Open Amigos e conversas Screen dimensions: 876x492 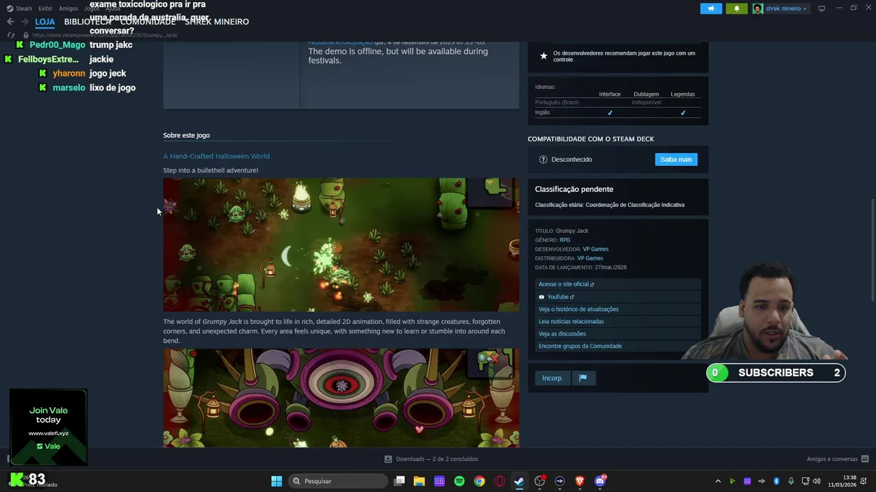[x=838, y=459]
